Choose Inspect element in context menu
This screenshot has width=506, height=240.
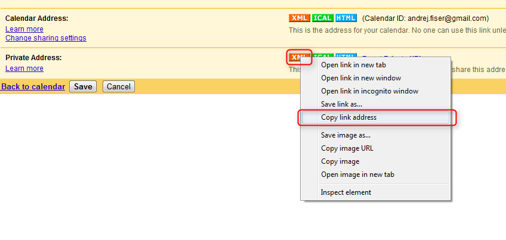coord(345,192)
